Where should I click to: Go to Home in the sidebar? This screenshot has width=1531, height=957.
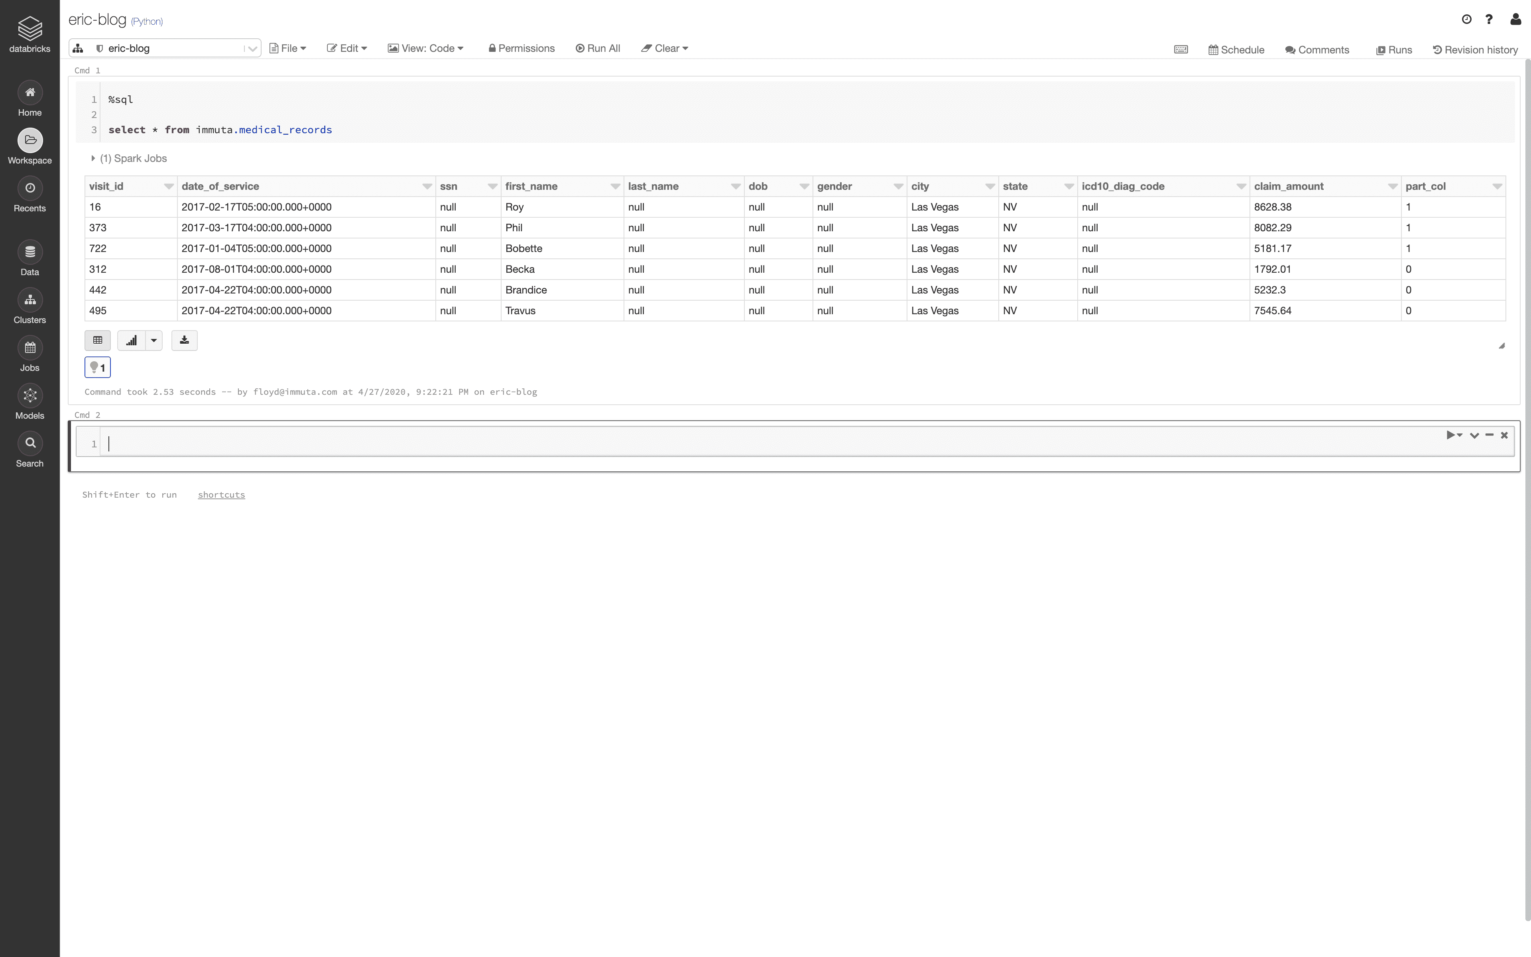[30, 99]
